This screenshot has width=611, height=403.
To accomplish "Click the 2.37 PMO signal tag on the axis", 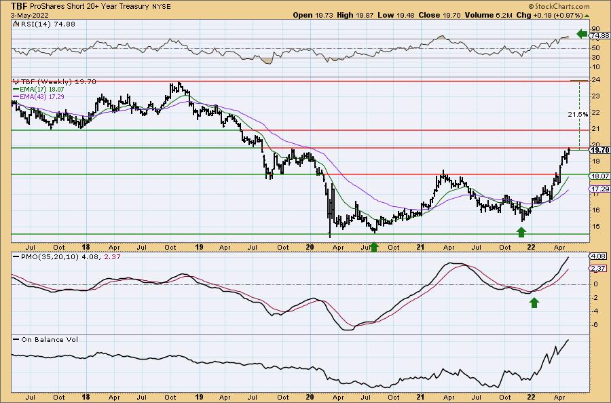I will tap(599, 268).
